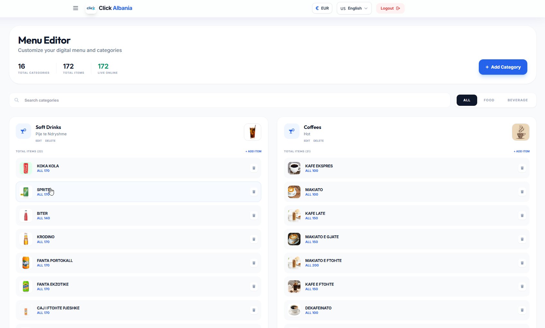Remove BITER using its trash icon
This screenshot has width=545, height=328.
tap(254, 215)
